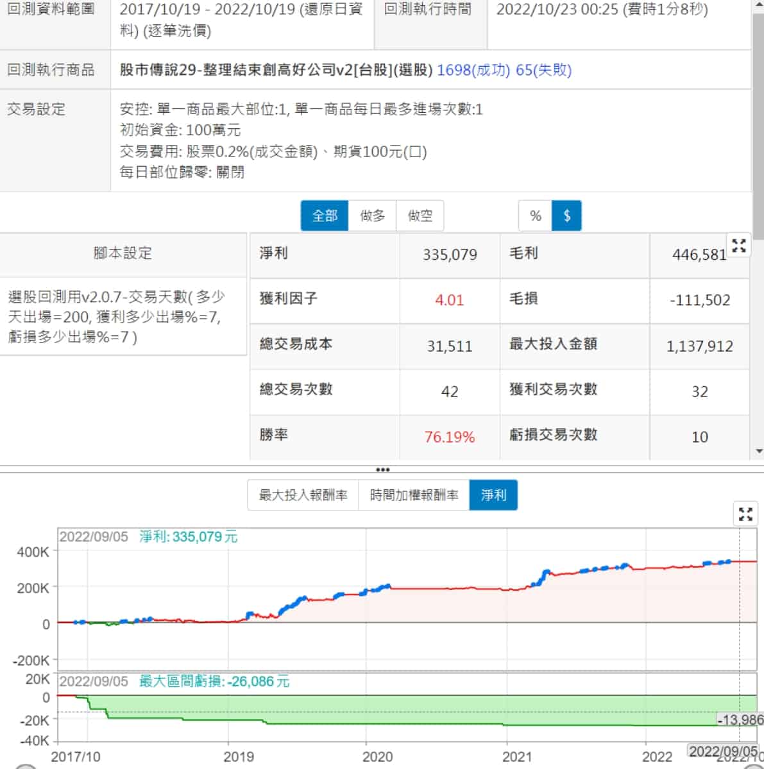Show values as percent with % button

click(536, 216)
